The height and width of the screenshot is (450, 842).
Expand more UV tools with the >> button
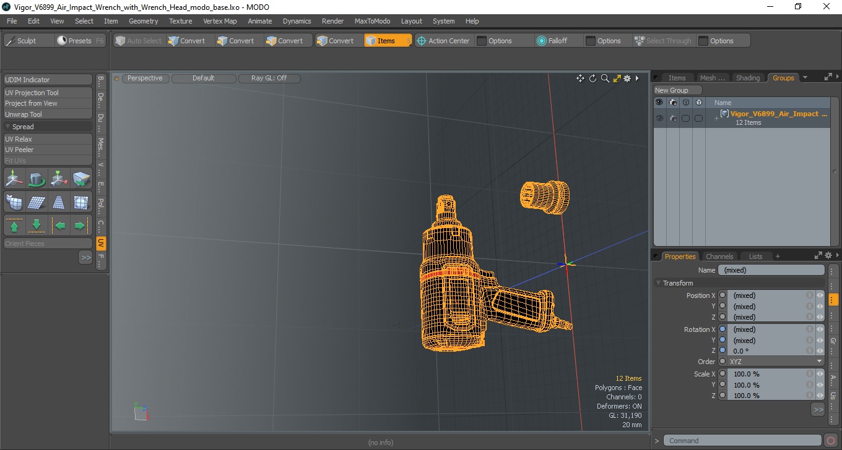[x=85, y=257]
